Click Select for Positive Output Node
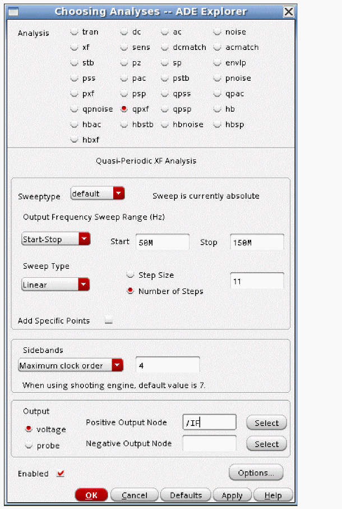This screenshot has width=342, height=509. coord(266,423)
